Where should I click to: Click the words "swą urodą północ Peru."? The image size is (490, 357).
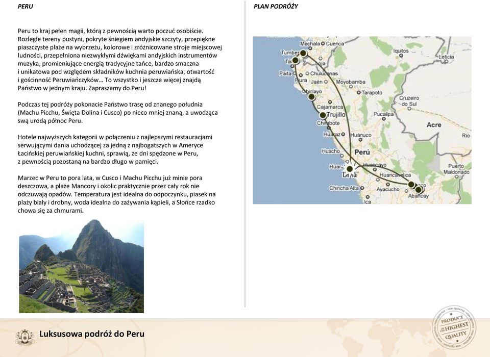[x=50, y=121]
